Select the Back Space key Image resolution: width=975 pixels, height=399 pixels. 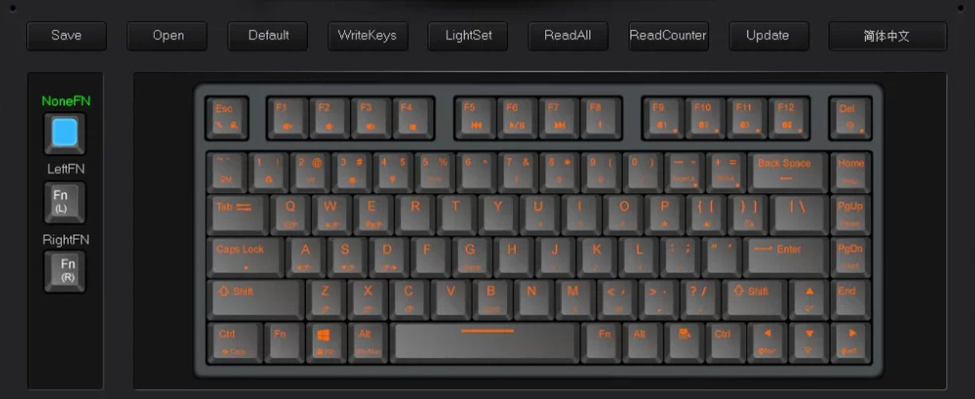click(x=788, y=172)
